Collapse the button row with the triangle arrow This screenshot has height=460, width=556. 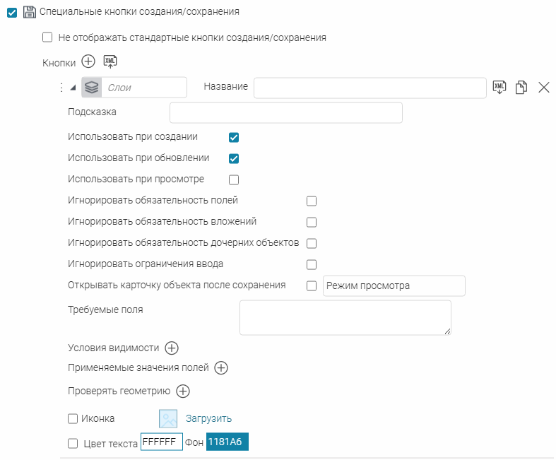tap(73, 88)
